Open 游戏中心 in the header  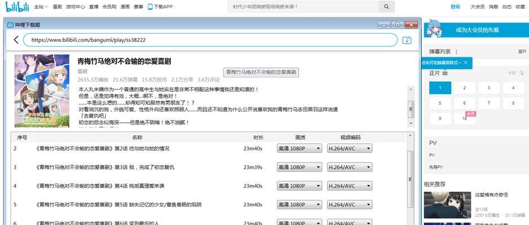coord(75,6)
